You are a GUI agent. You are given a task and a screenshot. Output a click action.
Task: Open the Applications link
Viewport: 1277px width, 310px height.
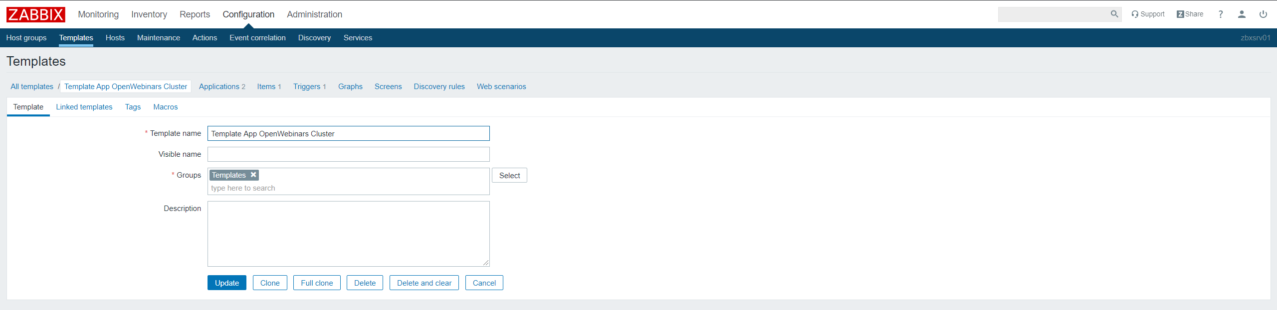(219, 87)
